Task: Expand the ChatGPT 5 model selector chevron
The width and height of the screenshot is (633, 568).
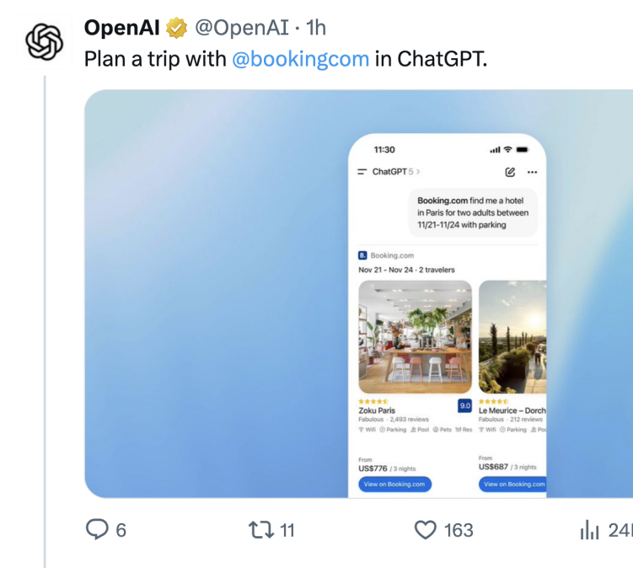Action: (x=418, y=172)
